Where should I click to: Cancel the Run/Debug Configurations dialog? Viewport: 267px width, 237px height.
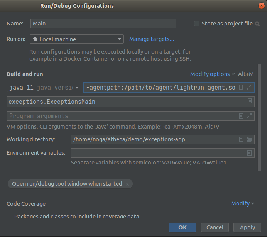(x=215, y=227)
